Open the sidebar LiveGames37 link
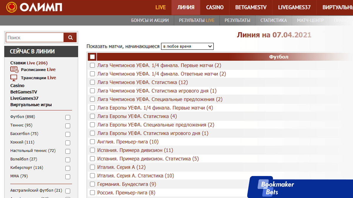The image size is (353, 198). pyautogui.click(x=24, y=99)
